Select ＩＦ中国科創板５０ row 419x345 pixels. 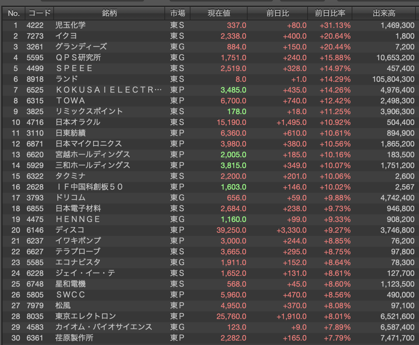(x=209, y=187)
